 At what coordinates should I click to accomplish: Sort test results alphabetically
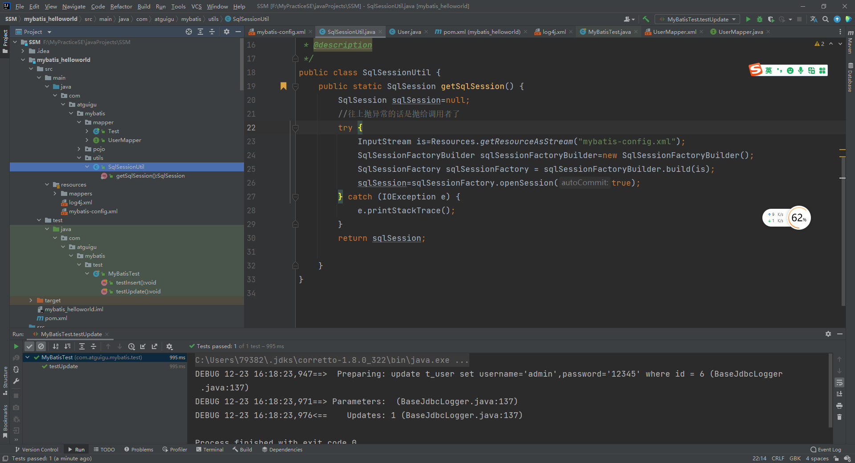tap(56, 346)
